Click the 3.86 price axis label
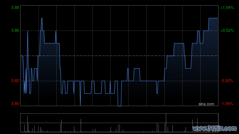Viewport: 239px width, 134px height. [15, 31]
